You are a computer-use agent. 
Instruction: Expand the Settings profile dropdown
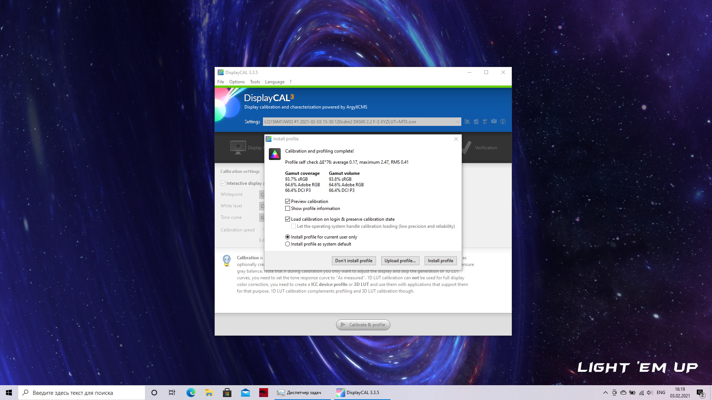point(458,122)
